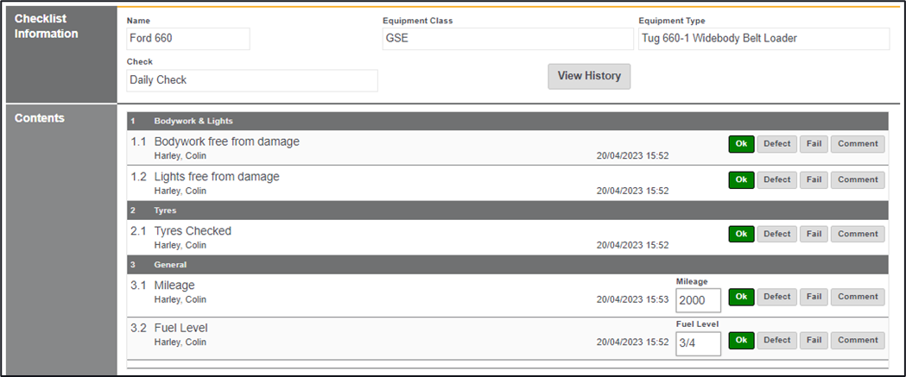Focus the Name field containing Ford 660
The image size is (906, 377).
(x=187, y=39)
